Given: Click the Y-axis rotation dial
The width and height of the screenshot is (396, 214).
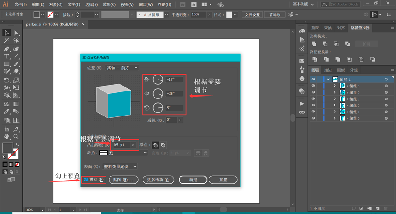Looking at the screenshot, I should [x=158, y=94].
